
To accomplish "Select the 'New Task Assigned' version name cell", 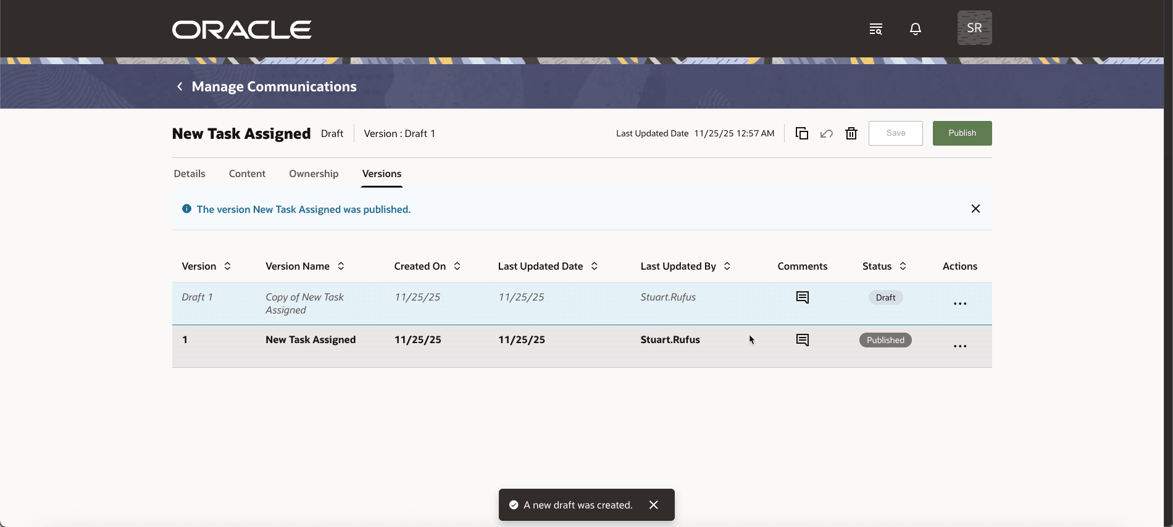I will point(311,339).
